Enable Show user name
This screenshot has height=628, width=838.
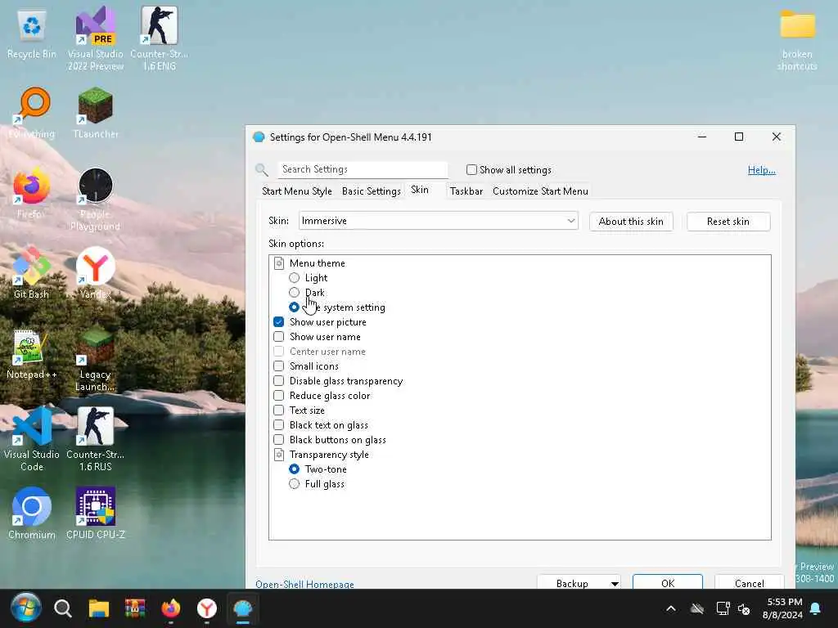click(x=278, y=337)
